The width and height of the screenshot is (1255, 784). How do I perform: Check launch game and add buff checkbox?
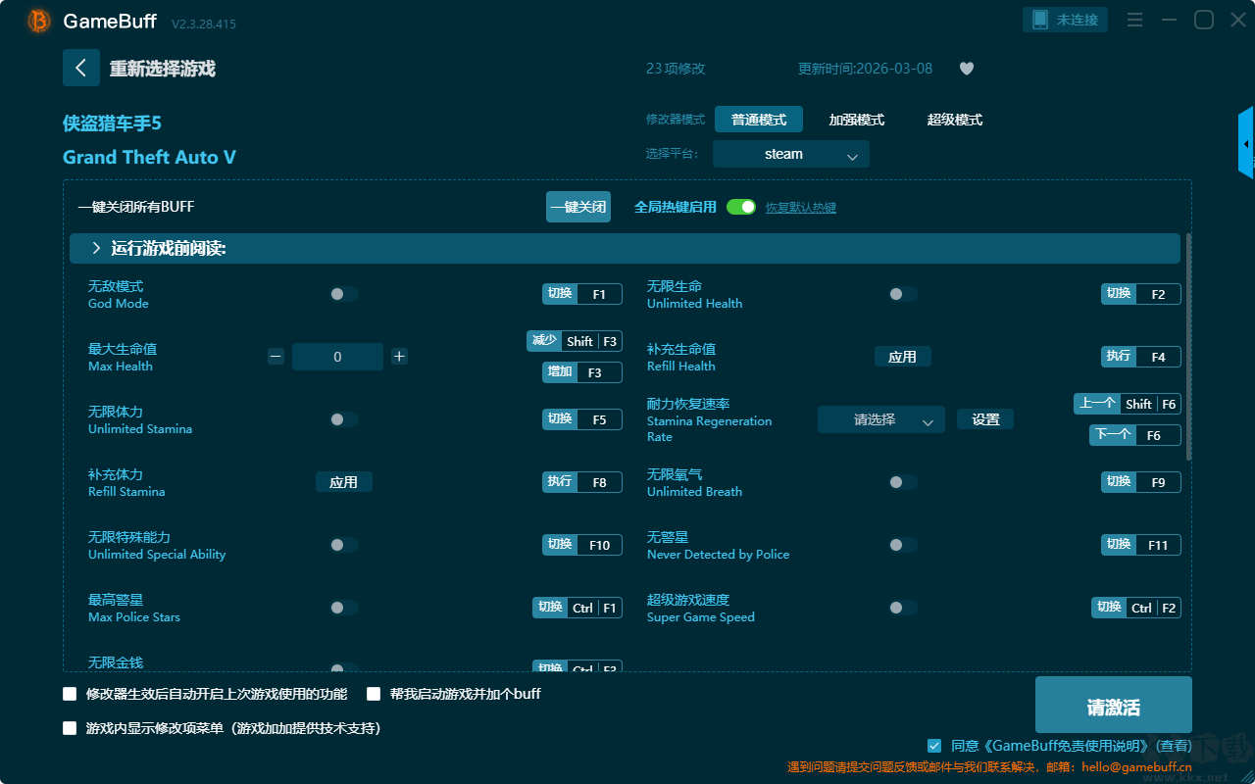click(374, 694)
